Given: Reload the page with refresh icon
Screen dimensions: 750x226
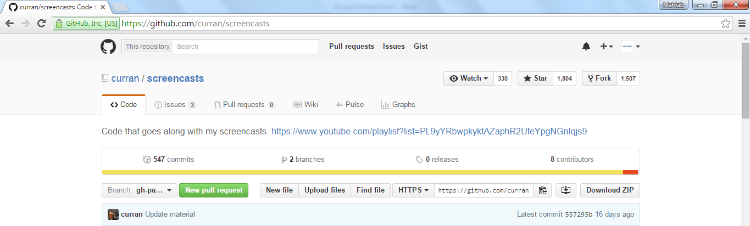Looking at the screenshot, I should (41, 24).
